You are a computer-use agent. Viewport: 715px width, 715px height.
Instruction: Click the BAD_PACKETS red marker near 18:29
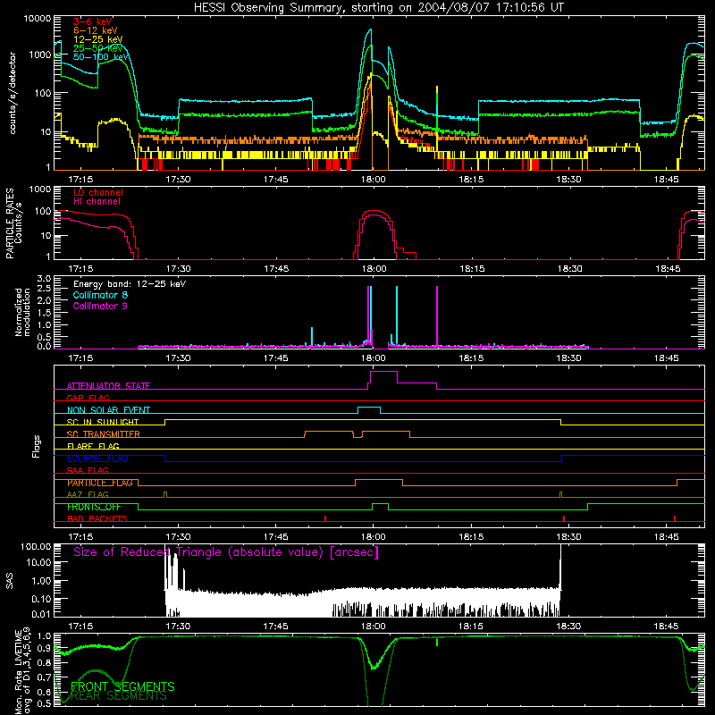click(564, 518)
